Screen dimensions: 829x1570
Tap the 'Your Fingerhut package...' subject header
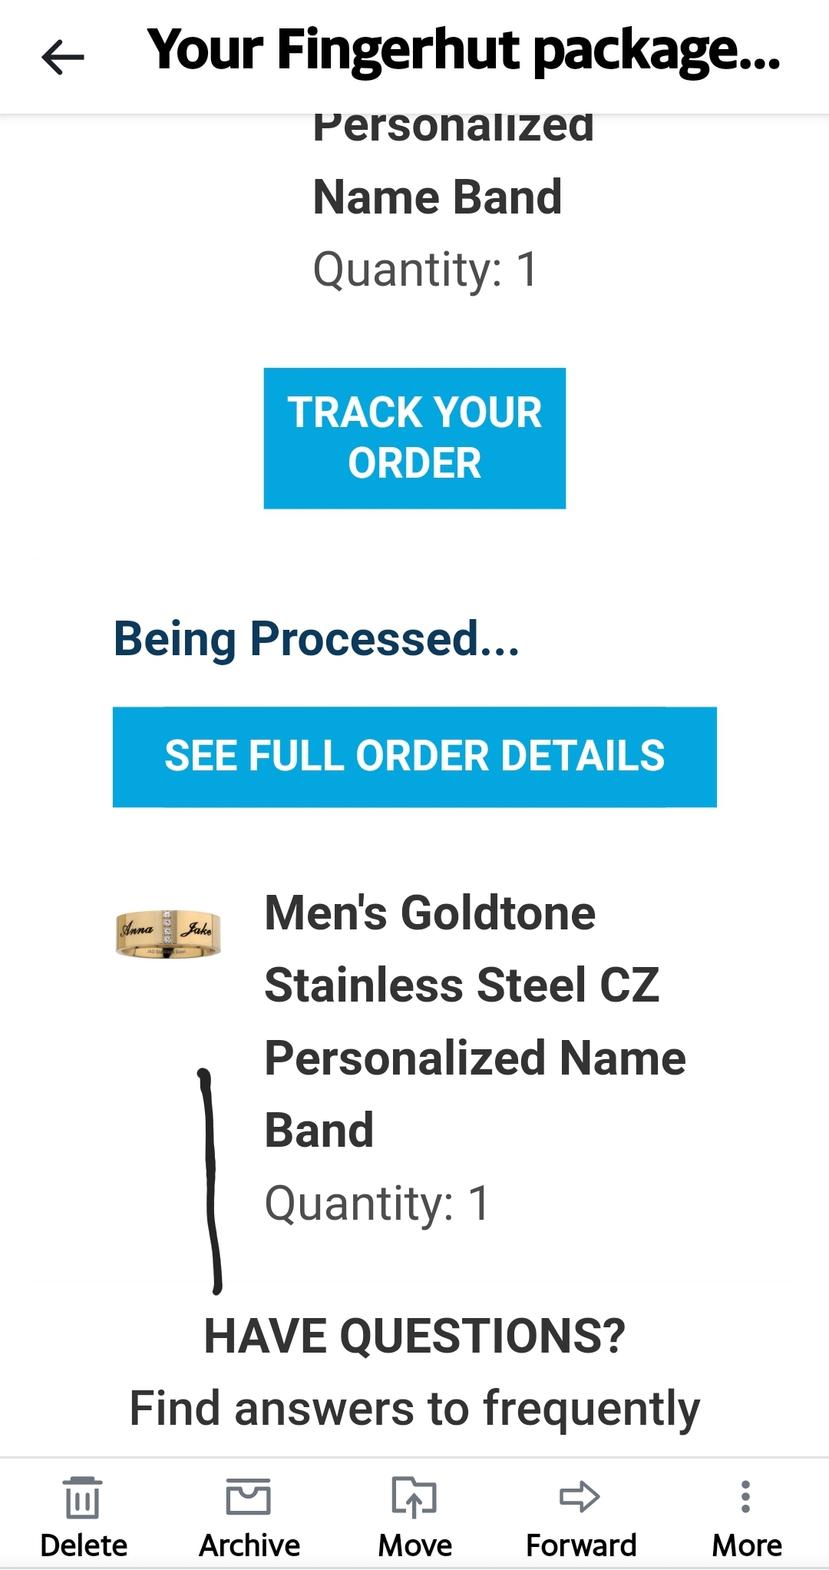tap(464, 51)
